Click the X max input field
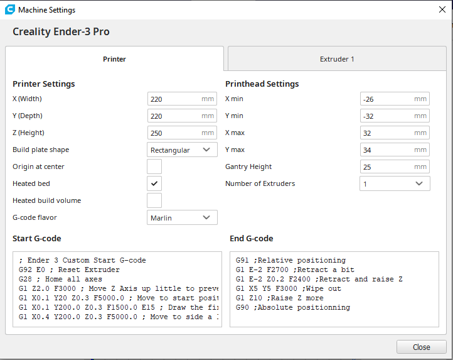 coord(395,133)
